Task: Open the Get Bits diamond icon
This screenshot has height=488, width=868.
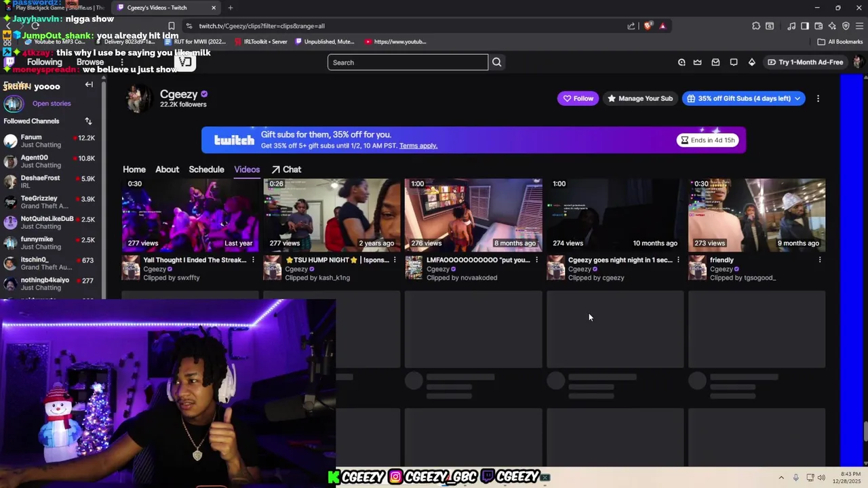Action: [751, 62]
